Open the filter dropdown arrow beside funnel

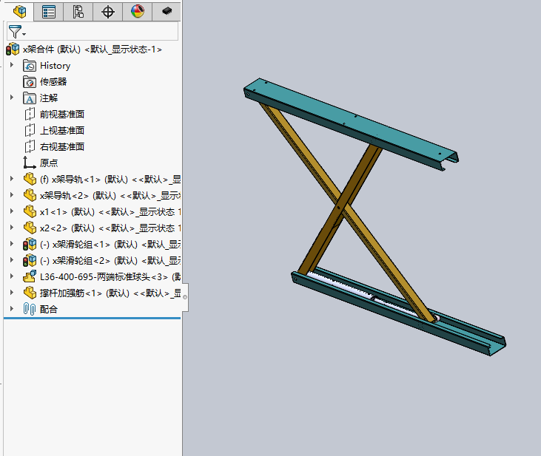(24, 34)
